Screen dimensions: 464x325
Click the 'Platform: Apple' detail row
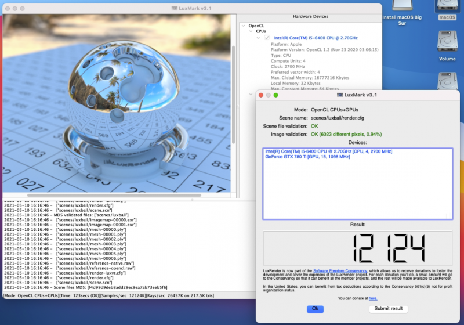[286, 44]
